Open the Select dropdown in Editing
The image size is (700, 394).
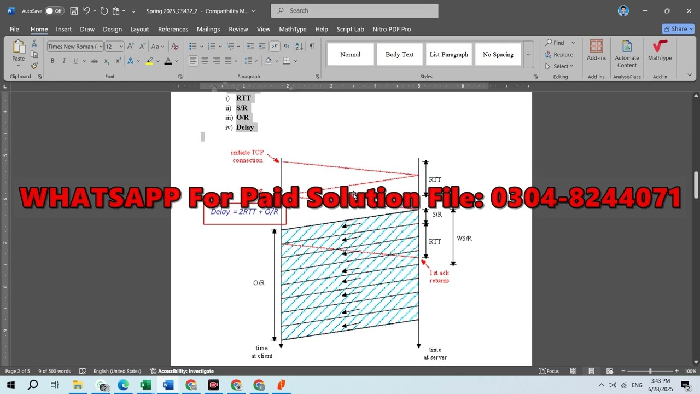click(559, 66)
